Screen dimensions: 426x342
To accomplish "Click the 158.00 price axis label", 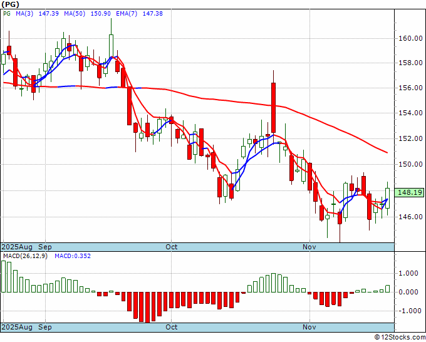I will (410, 63).
